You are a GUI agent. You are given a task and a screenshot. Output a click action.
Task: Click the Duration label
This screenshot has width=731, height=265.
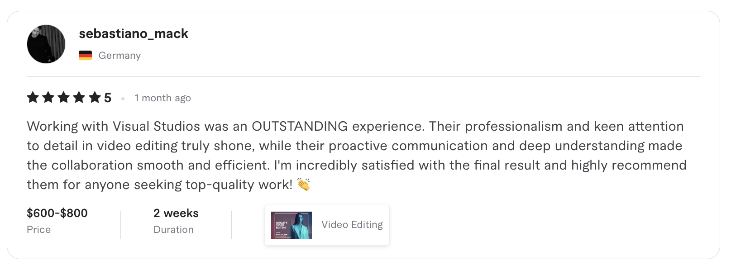point(173,230)
